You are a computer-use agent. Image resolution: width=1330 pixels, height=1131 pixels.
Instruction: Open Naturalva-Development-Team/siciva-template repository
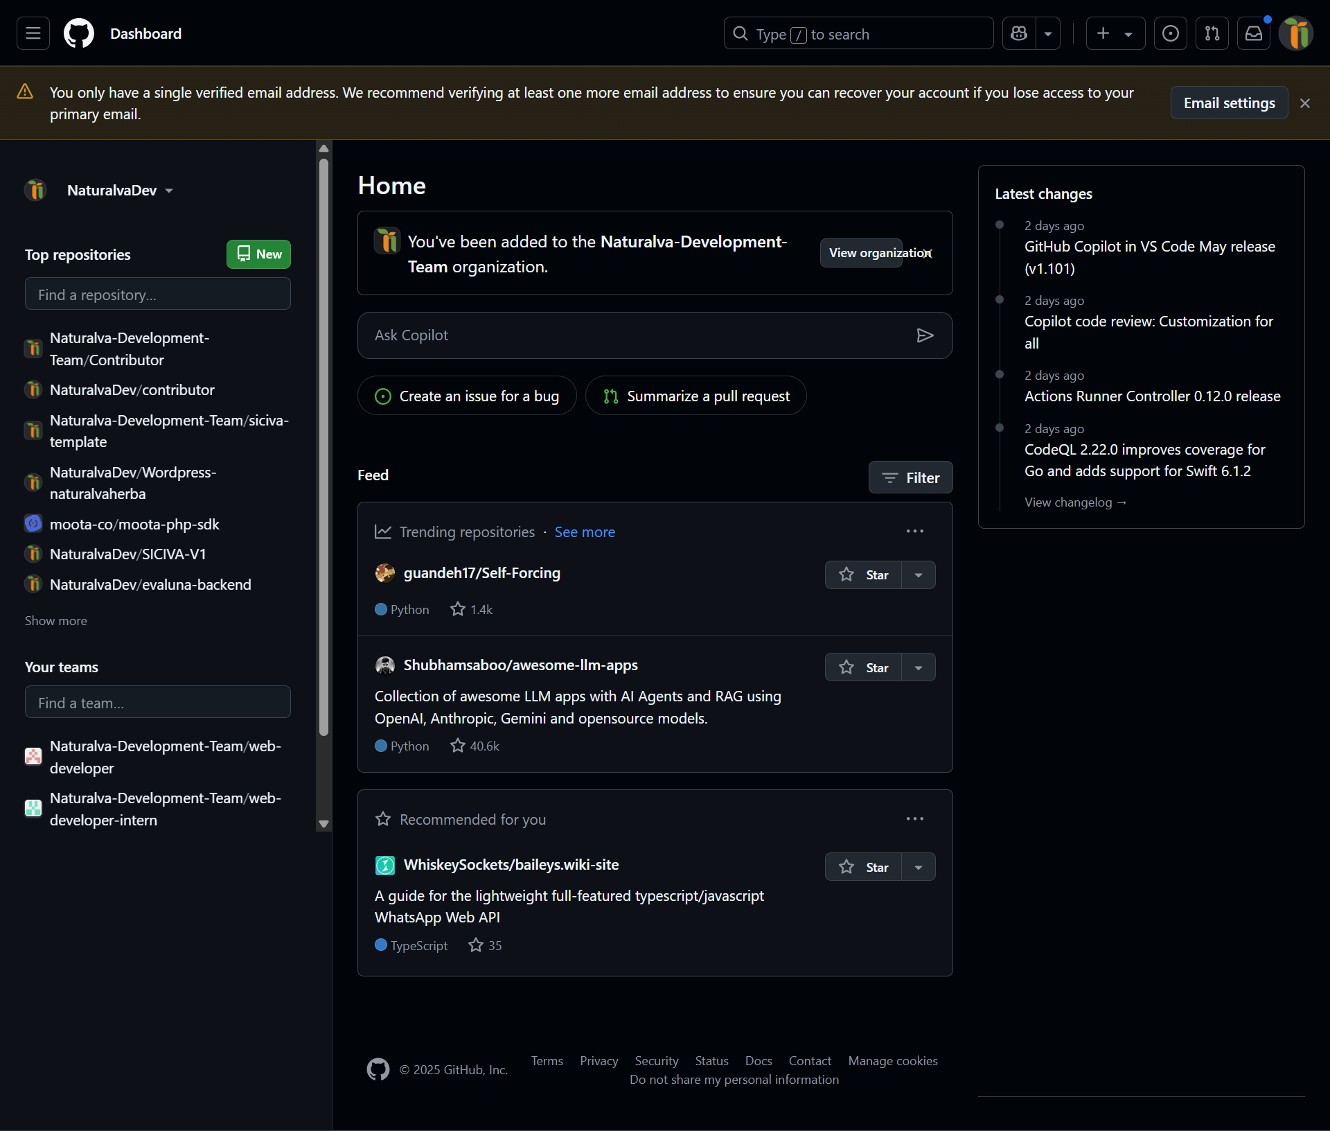click(x=169, y=431)
